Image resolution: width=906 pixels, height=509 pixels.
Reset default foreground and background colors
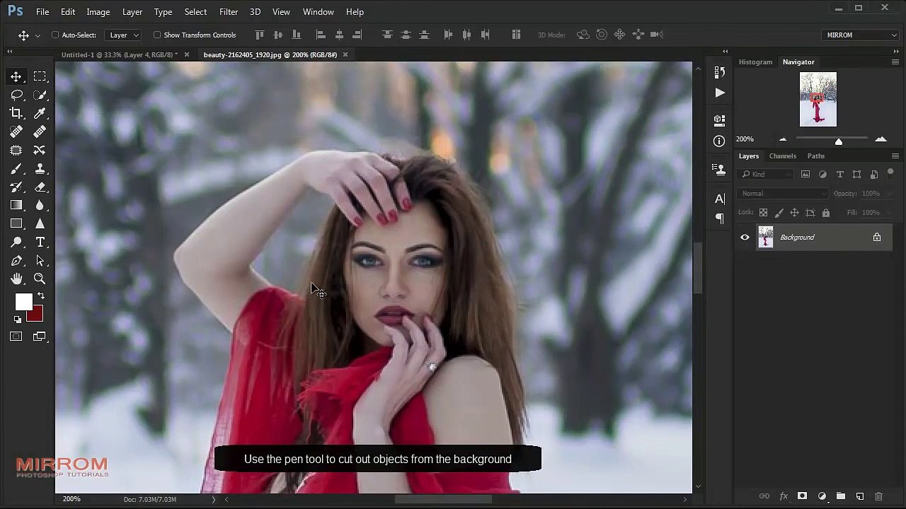(18, 320)
